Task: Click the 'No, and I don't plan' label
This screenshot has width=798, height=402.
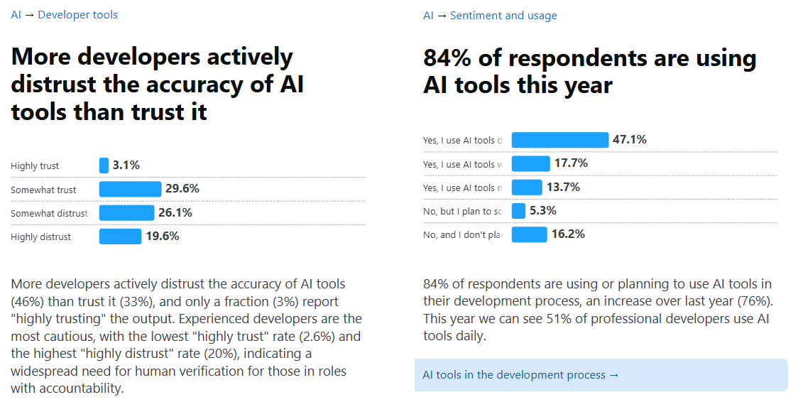Action: [x=463, y=234]
